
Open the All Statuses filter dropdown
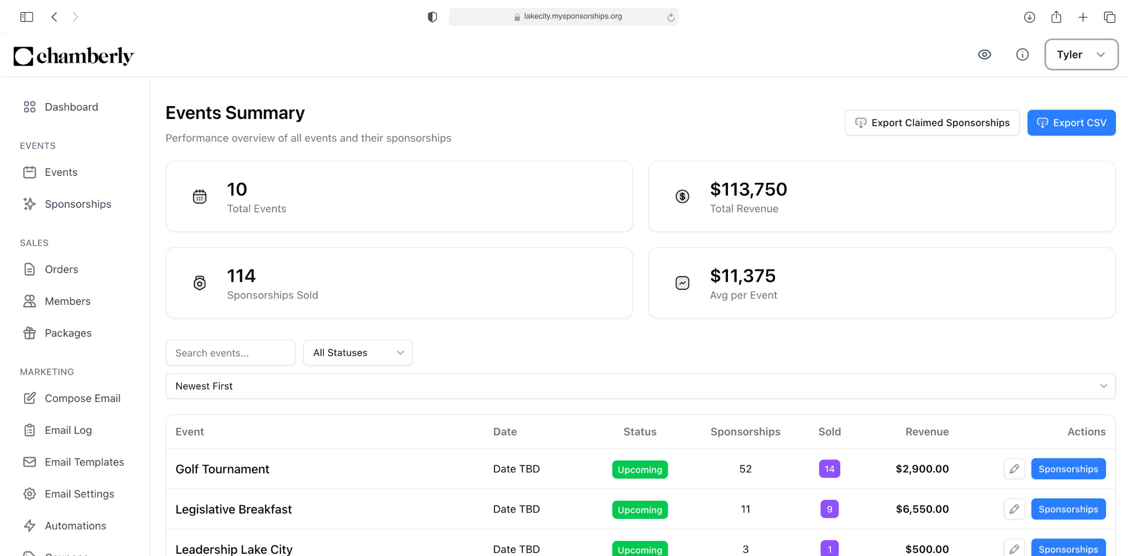click(x=357, y=352)
